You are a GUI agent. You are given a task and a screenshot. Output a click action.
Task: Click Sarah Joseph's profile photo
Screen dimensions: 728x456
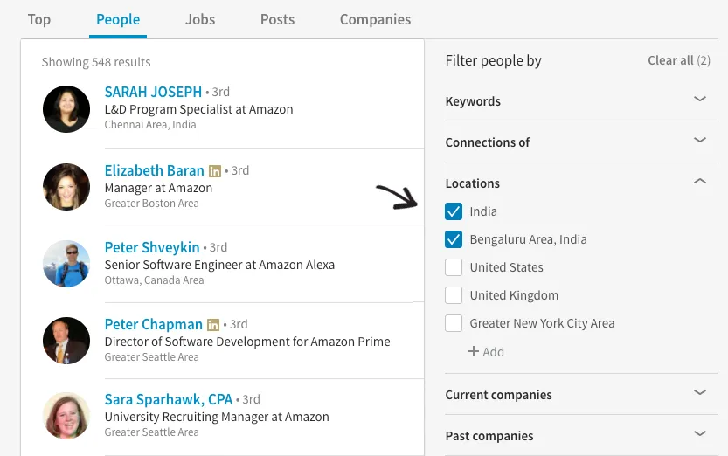click(x=66, y=109)
